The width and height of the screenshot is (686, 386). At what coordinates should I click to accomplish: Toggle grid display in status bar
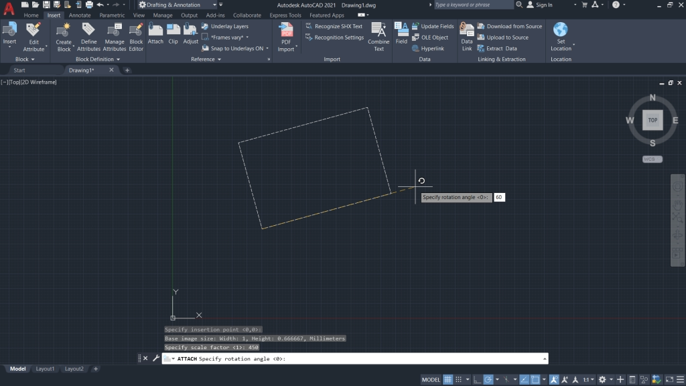pos(447,379)
